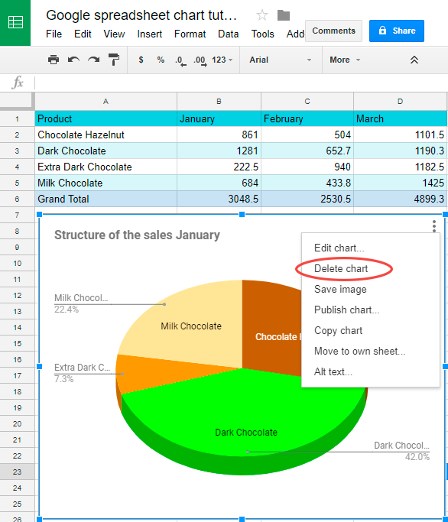Click in the formula bar input
The image size is (448, 522).
241,83
